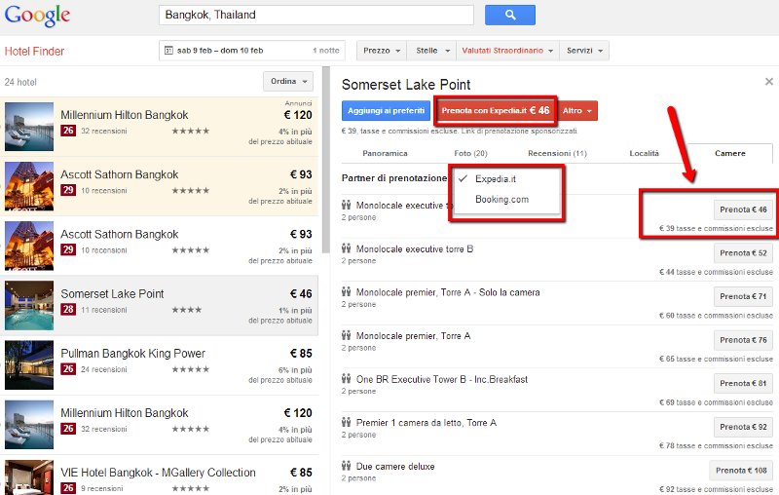
Task: Open the Servizi filter dropdown
Action: tap(584, 51)
